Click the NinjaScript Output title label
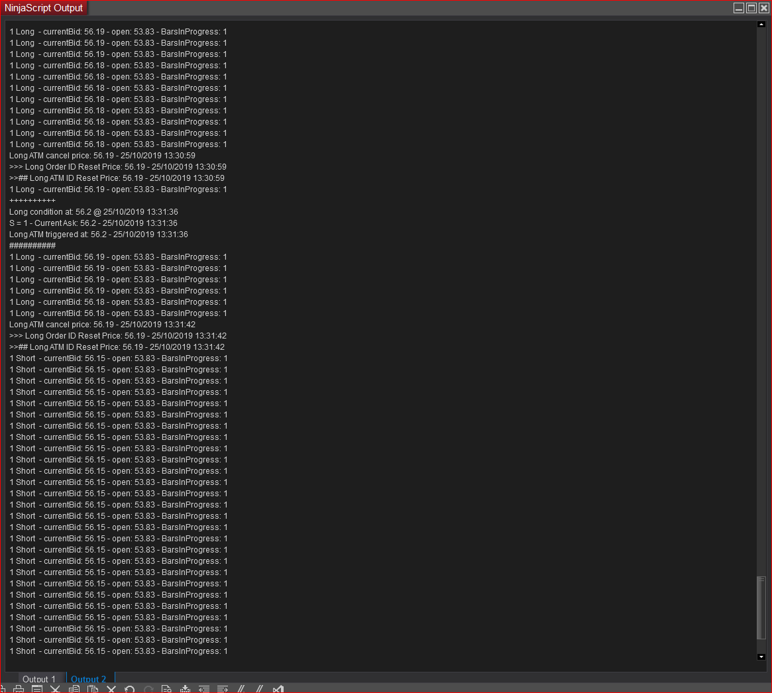 44,8
